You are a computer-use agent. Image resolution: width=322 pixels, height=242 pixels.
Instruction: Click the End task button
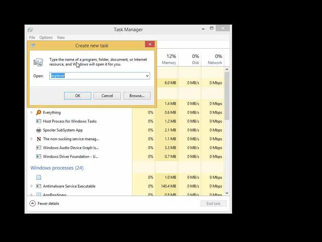[x=214, y=204]
